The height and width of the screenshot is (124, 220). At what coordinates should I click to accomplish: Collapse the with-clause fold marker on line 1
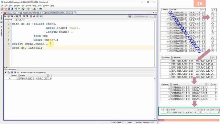pyautogui.click(x=11, y=24)
